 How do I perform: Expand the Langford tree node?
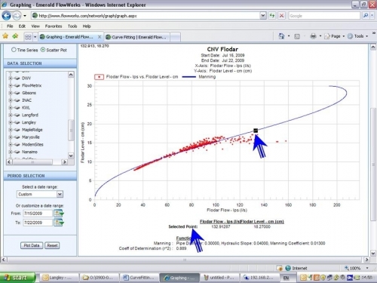tap(11, 115)
